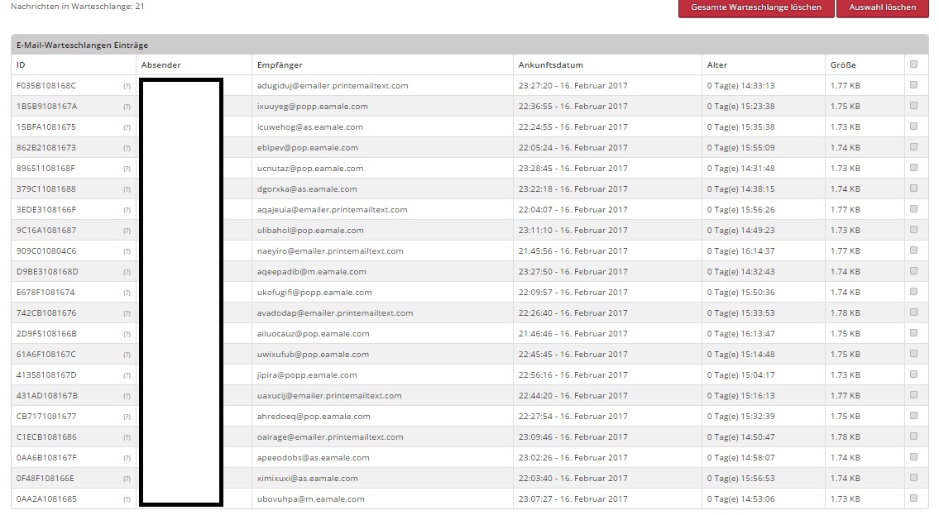Click the help icon beside ID 862B21081673
The width and height of the screenshot is (939, 515).
pos(127,148)
